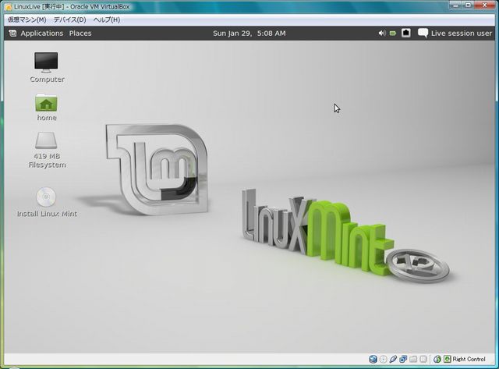
Task: Open the 仮想マシン(M) menu
Action: [x=27, y=19]
